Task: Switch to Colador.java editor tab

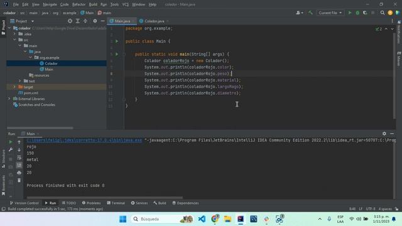Action: coord(155,21)
